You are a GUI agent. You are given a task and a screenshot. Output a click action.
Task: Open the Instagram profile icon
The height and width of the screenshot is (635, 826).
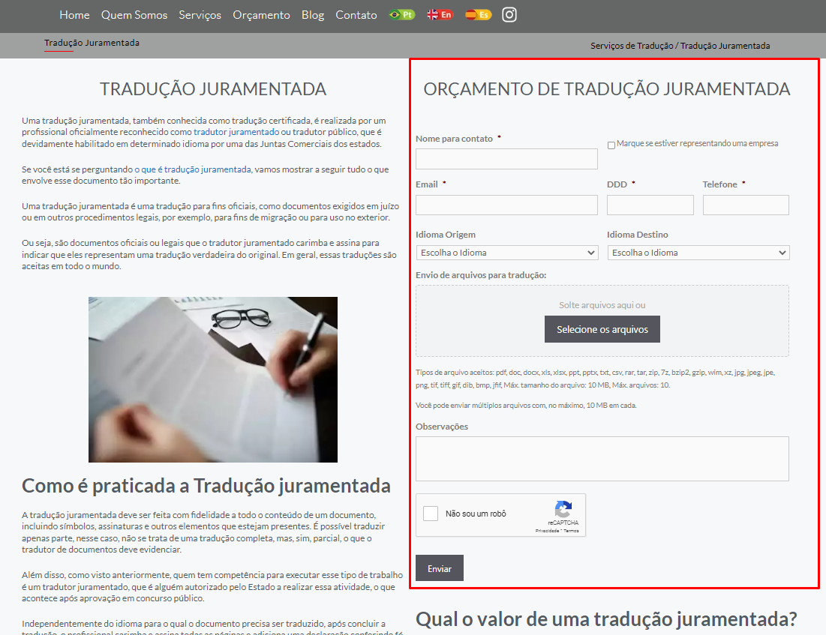509,15
